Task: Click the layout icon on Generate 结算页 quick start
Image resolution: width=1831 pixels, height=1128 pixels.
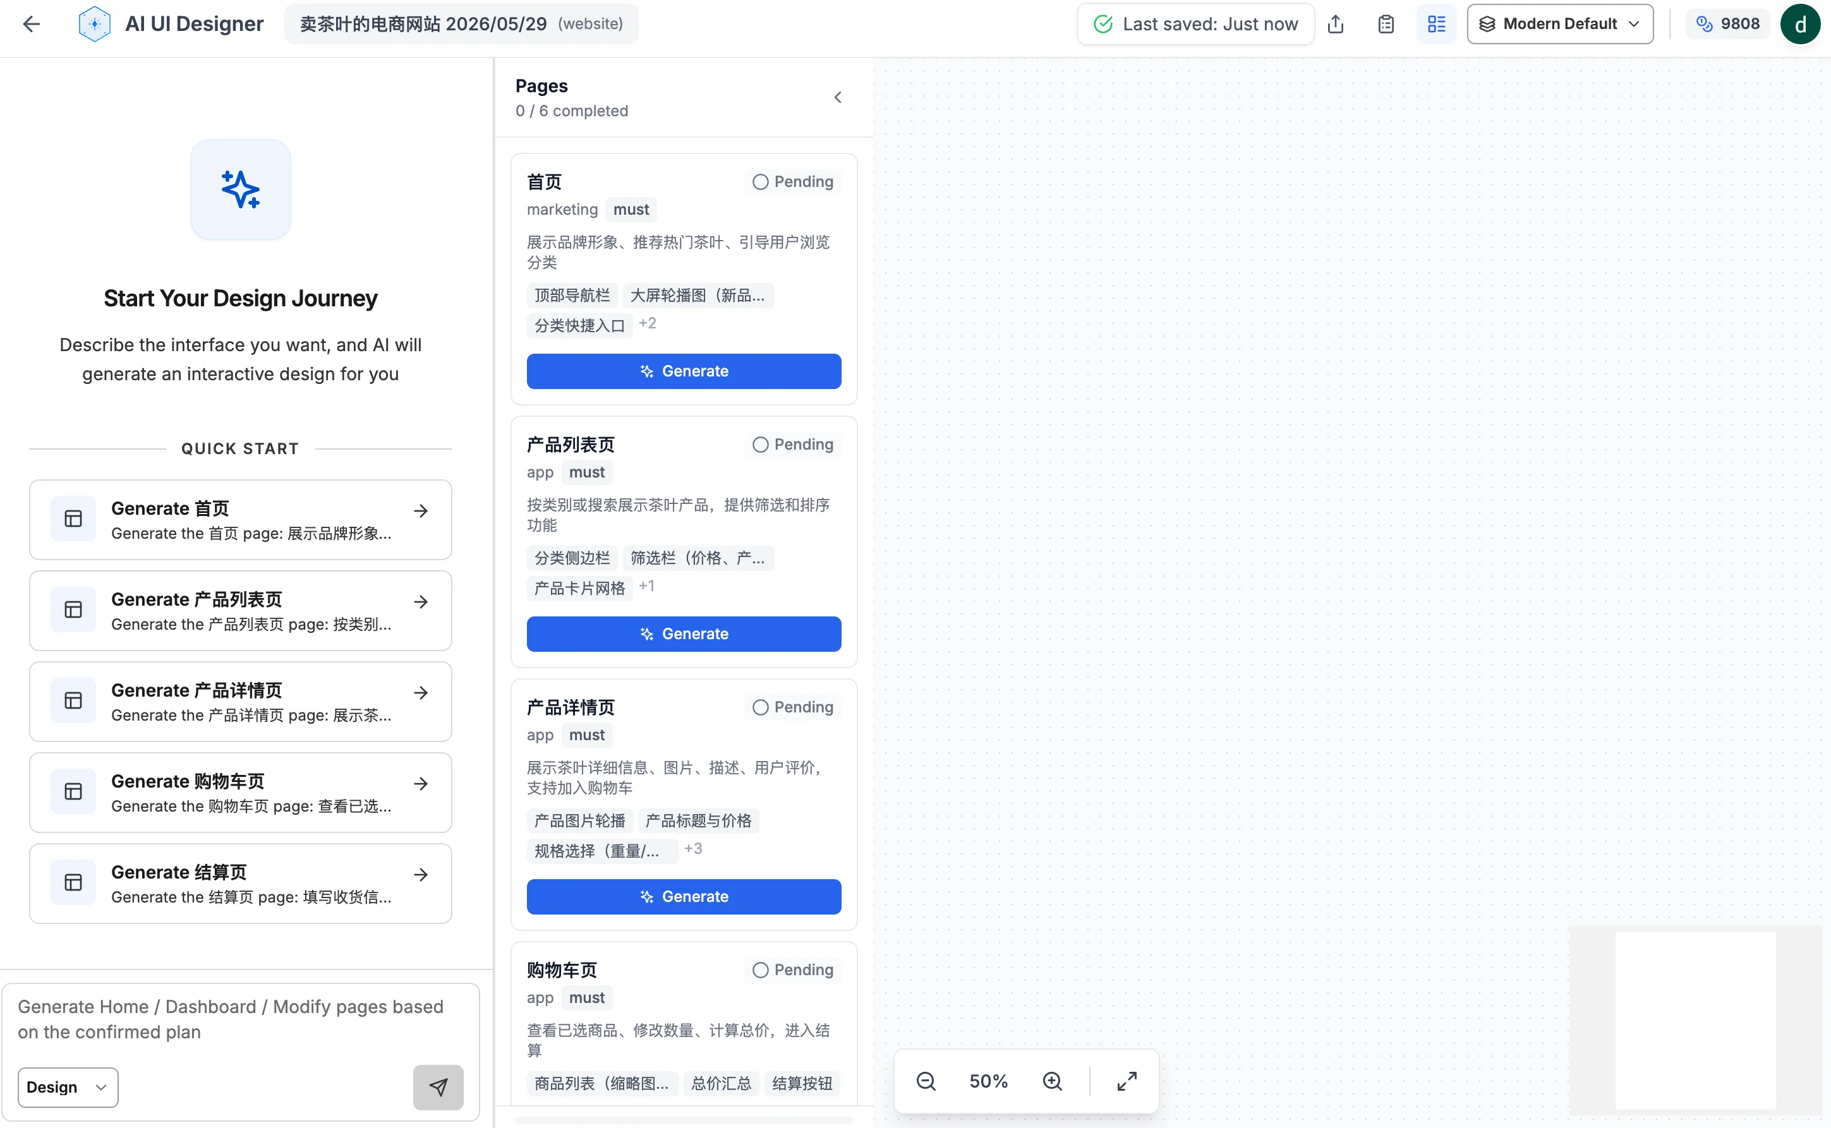Action: tap(73, 882)
